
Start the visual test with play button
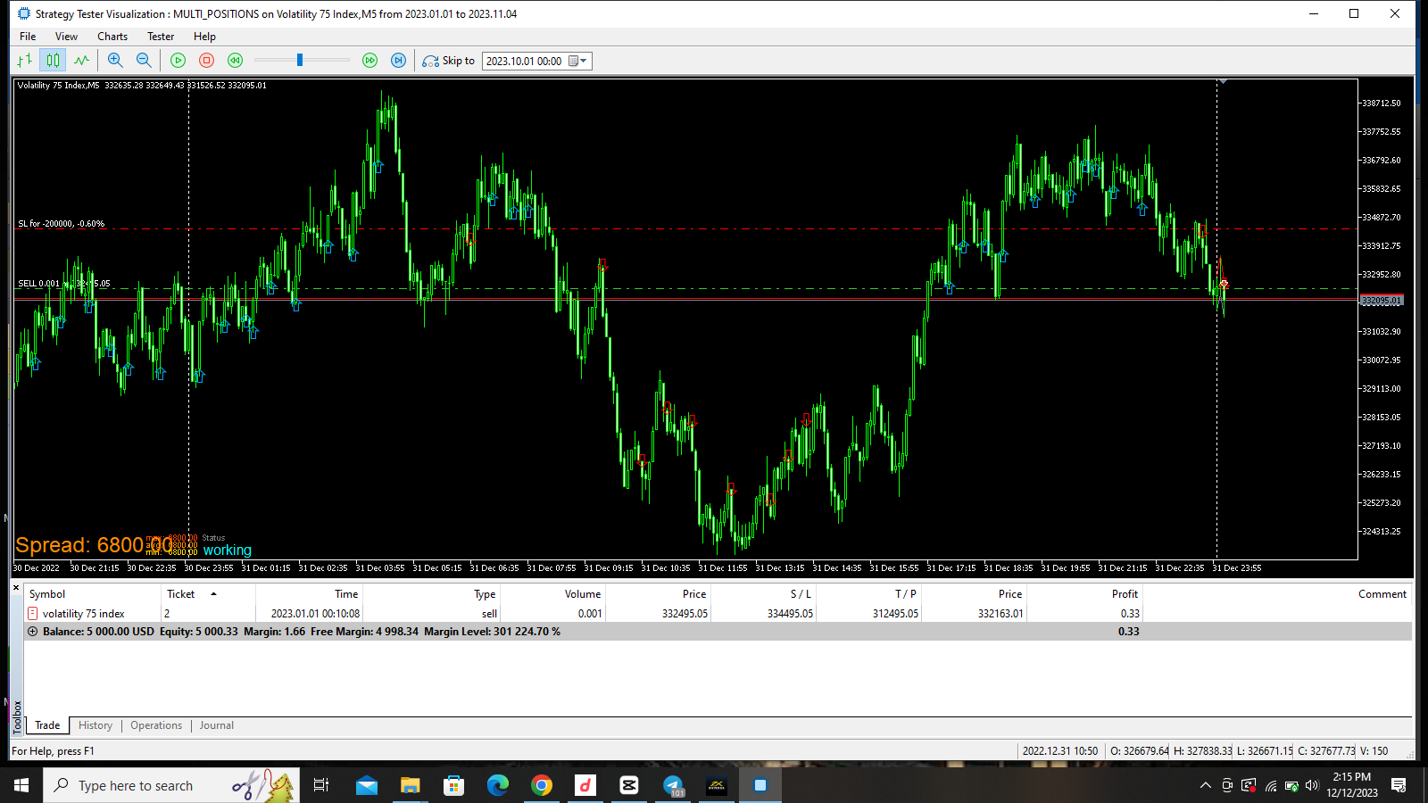point(178,61)
